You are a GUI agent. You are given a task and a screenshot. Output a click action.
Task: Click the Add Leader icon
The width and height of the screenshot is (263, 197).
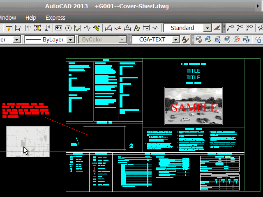[x=240, y=28]
